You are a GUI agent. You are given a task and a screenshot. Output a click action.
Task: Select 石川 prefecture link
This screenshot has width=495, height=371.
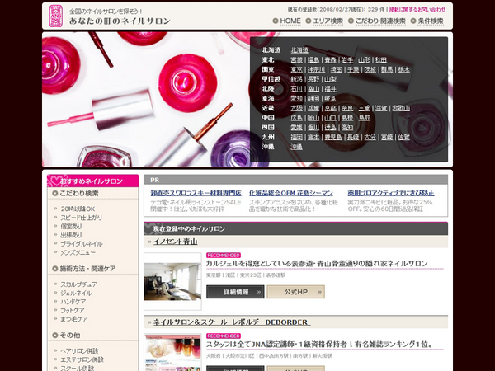[x=296, y=89]
